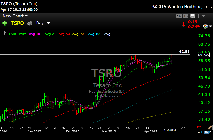Viewport: 213px width, 140px height.
Task: Click the four-arrow move chart icon
Action: coord(199,16)
